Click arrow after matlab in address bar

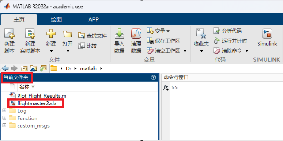101,68
